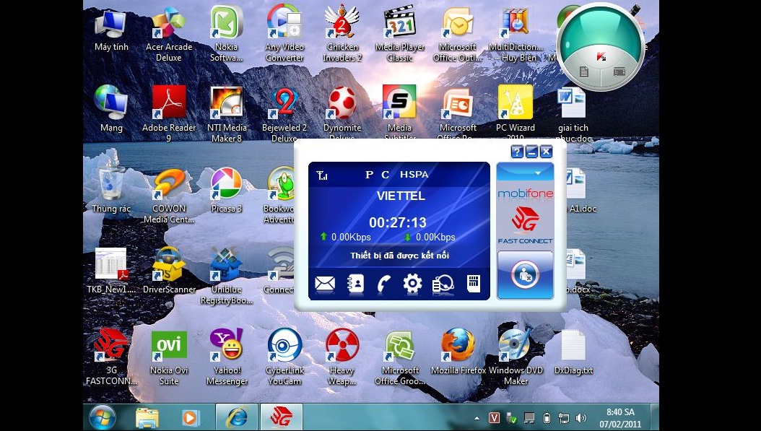Open settings via the gear icon
This screenshot has width=761, height=431.
(412, 284)
